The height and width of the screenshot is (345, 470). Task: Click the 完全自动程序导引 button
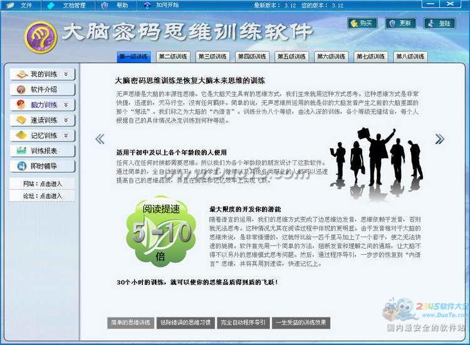(x=243, y=323)
